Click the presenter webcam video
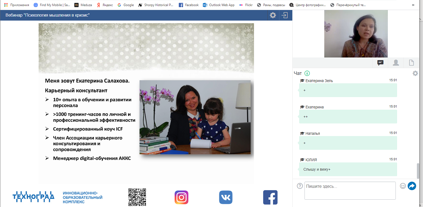 coord(356,34)
